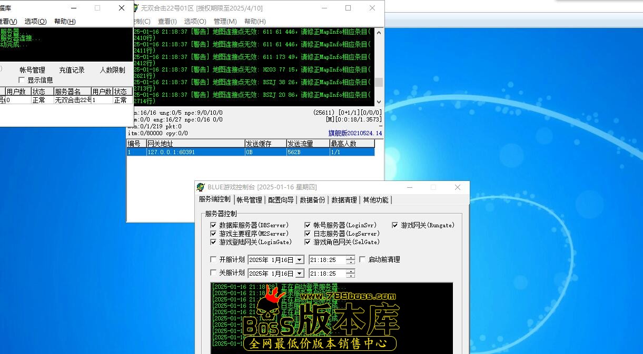
Task: Click the log scrollbar up arrow
Action: click(x=379, y=32)
